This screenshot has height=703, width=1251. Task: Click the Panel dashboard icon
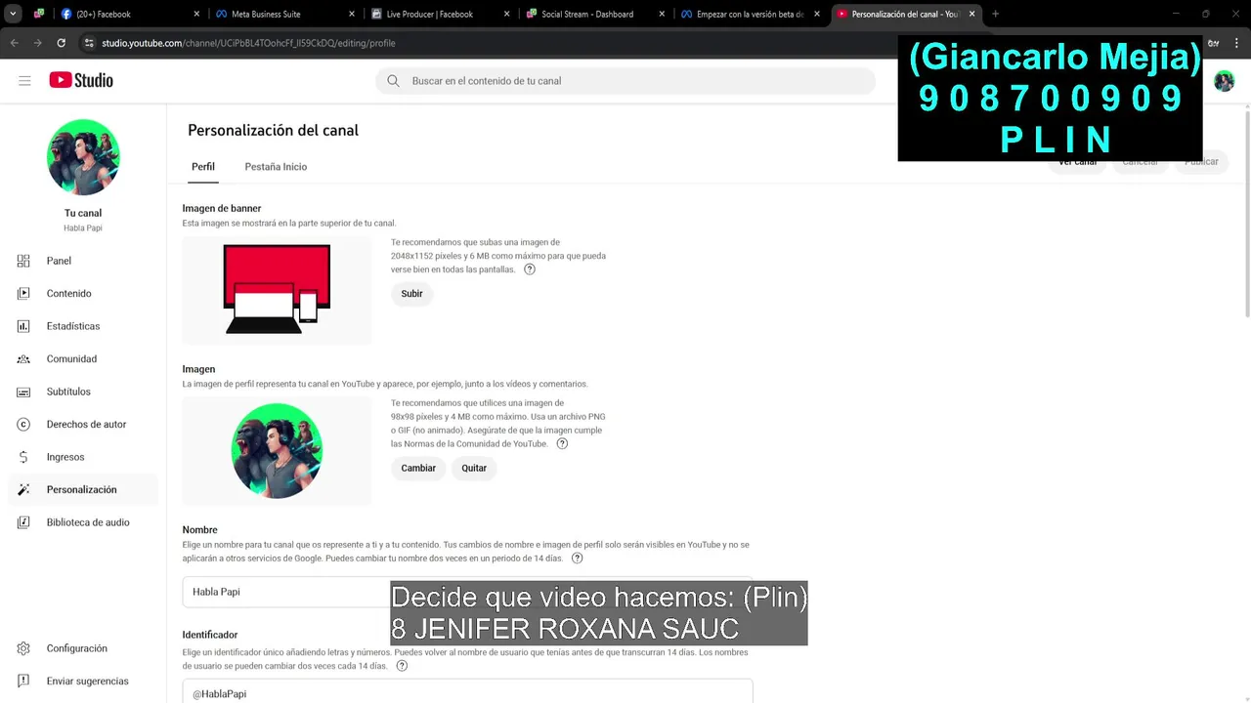[23, 261]
